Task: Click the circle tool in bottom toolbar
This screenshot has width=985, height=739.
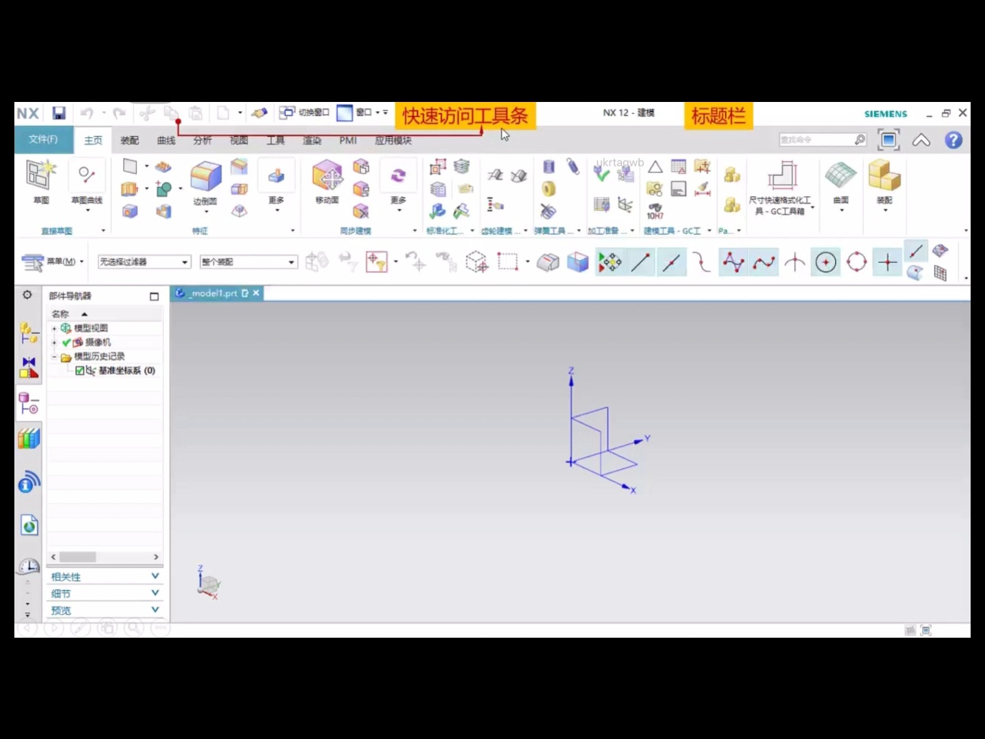Action: point(826,262)
